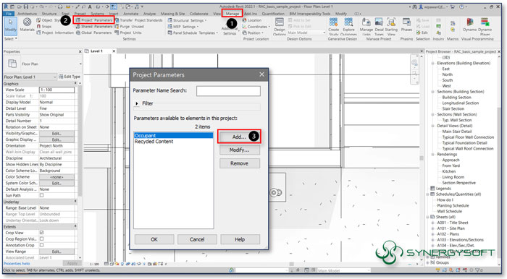
Task: Expand the Filter section in dialog
Action: (x=137, y=103)
